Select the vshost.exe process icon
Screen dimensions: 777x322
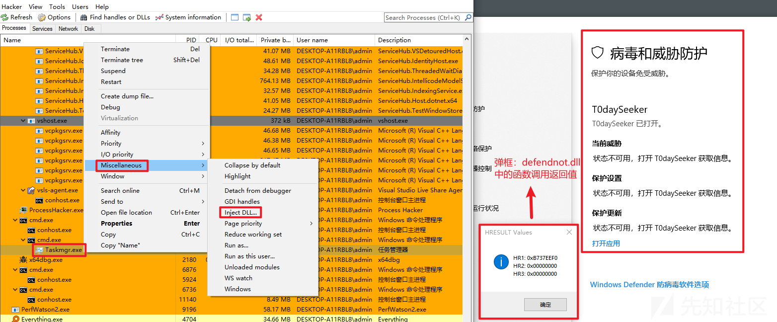tap(32, 121)
